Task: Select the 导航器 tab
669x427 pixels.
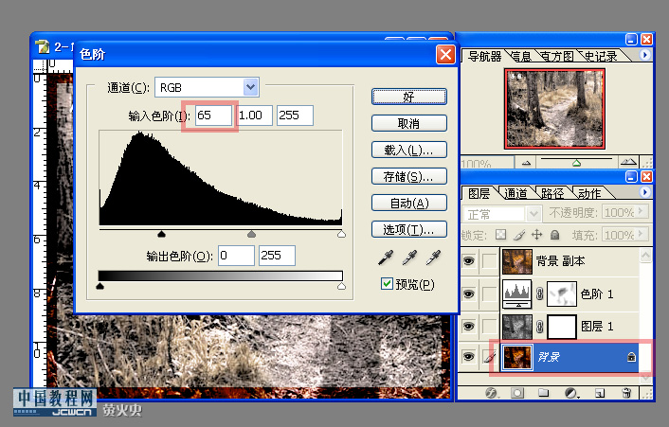Action: tap(484, 56)
